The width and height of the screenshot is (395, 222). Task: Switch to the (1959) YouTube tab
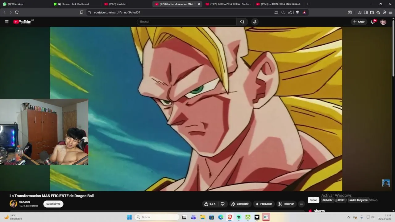point(126,4)
